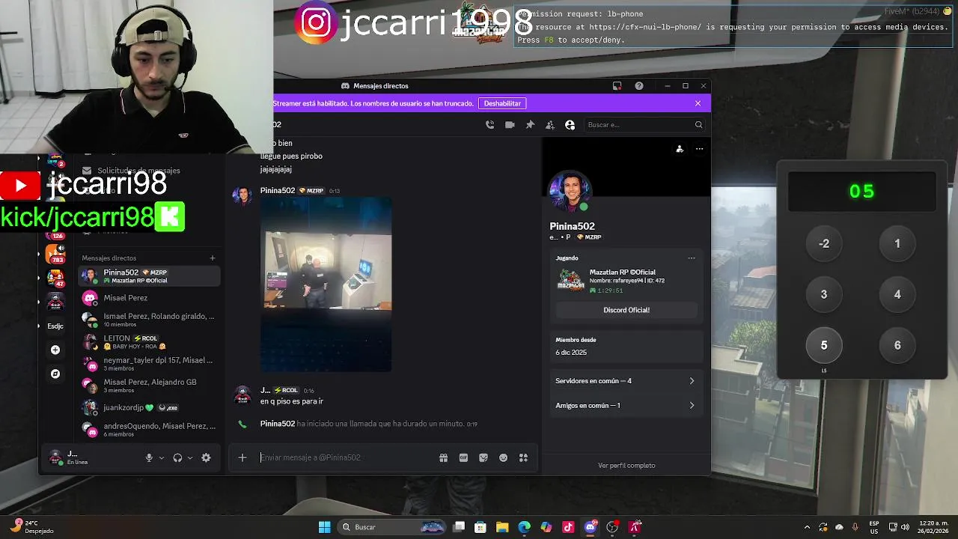Show hidden system tray icons chevron
The image size is (958, 539).
click(x=807, y=527)
